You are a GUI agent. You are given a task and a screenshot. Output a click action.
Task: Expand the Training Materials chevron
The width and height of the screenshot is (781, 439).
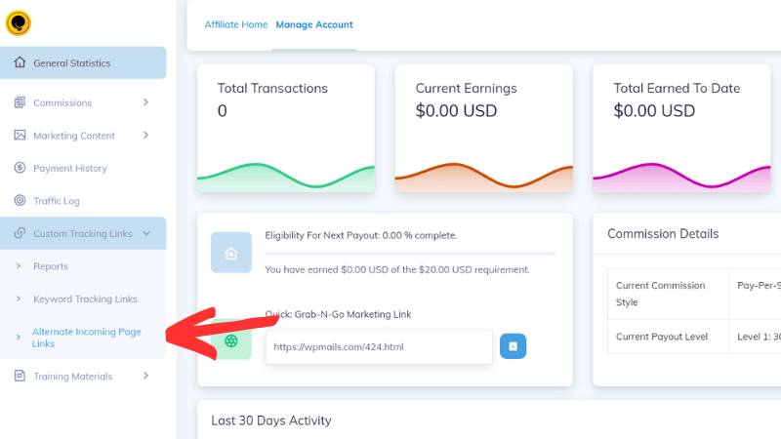[x=145, y=377]
